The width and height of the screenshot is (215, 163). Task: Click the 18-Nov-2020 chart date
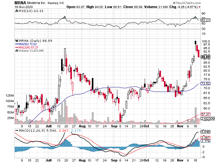[x=24, y=7]
